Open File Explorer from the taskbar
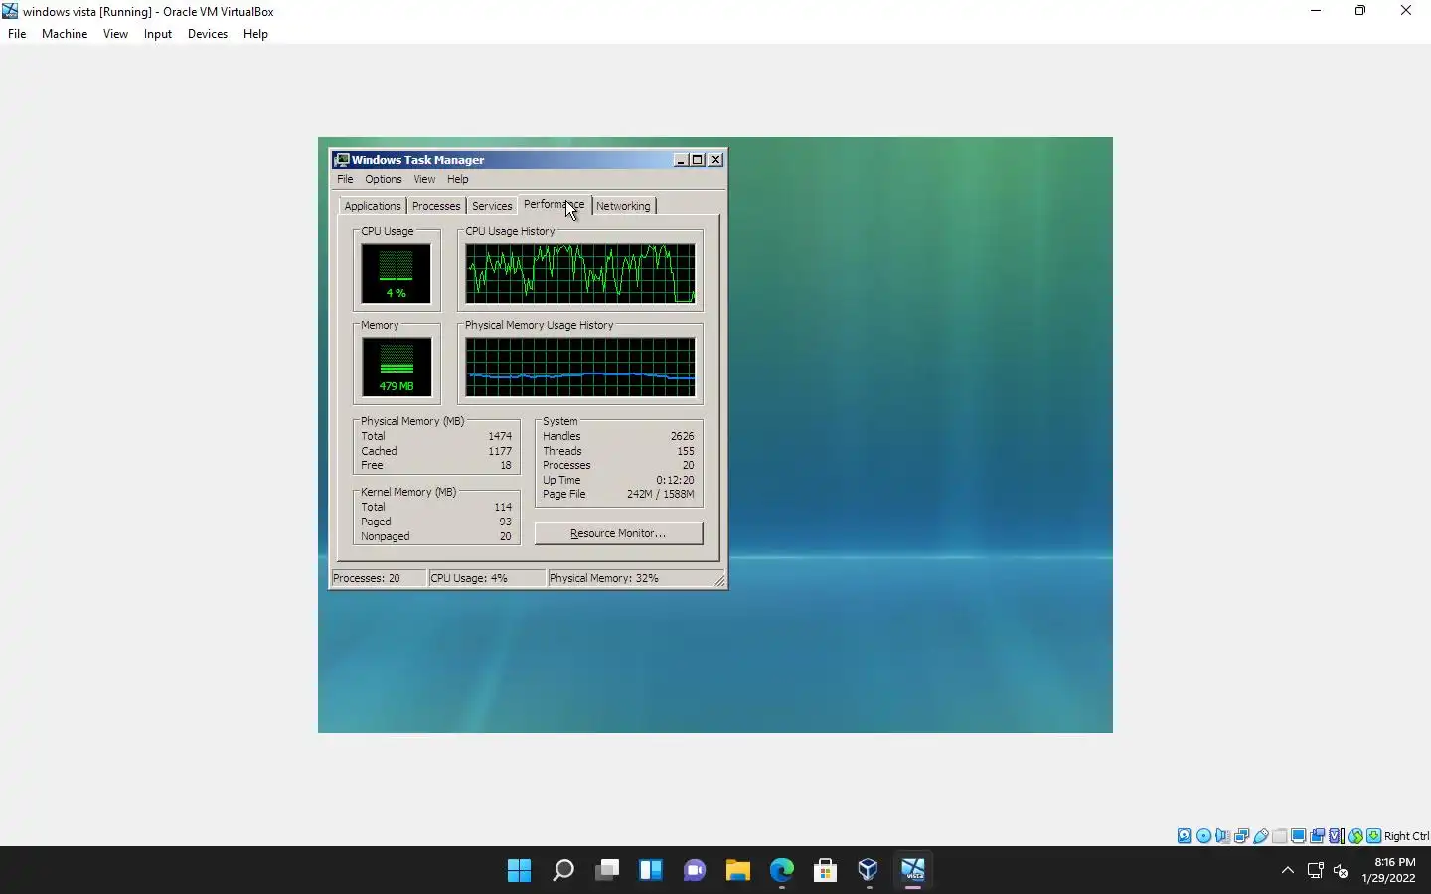The width and height of the screenshot is (1431, 894). (737, 870)
